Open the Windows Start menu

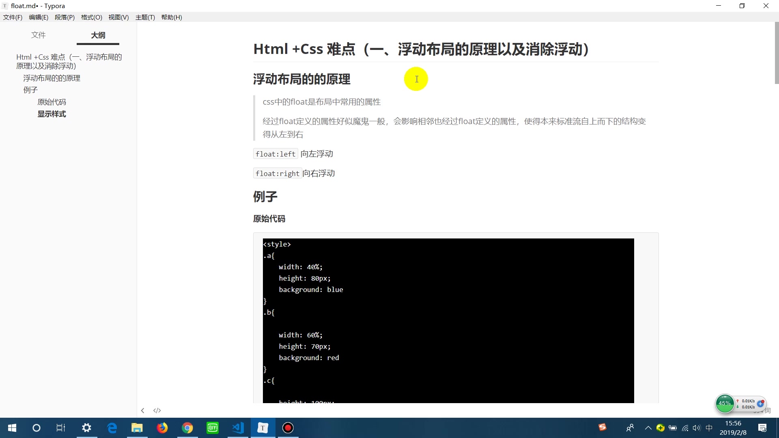point(12,428)
